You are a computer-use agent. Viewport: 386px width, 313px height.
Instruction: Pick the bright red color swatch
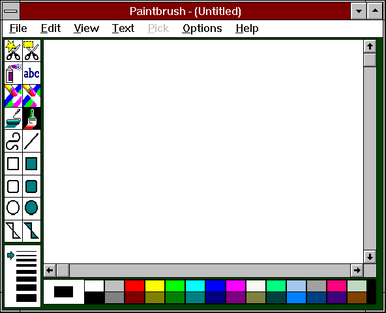point(135,286)
